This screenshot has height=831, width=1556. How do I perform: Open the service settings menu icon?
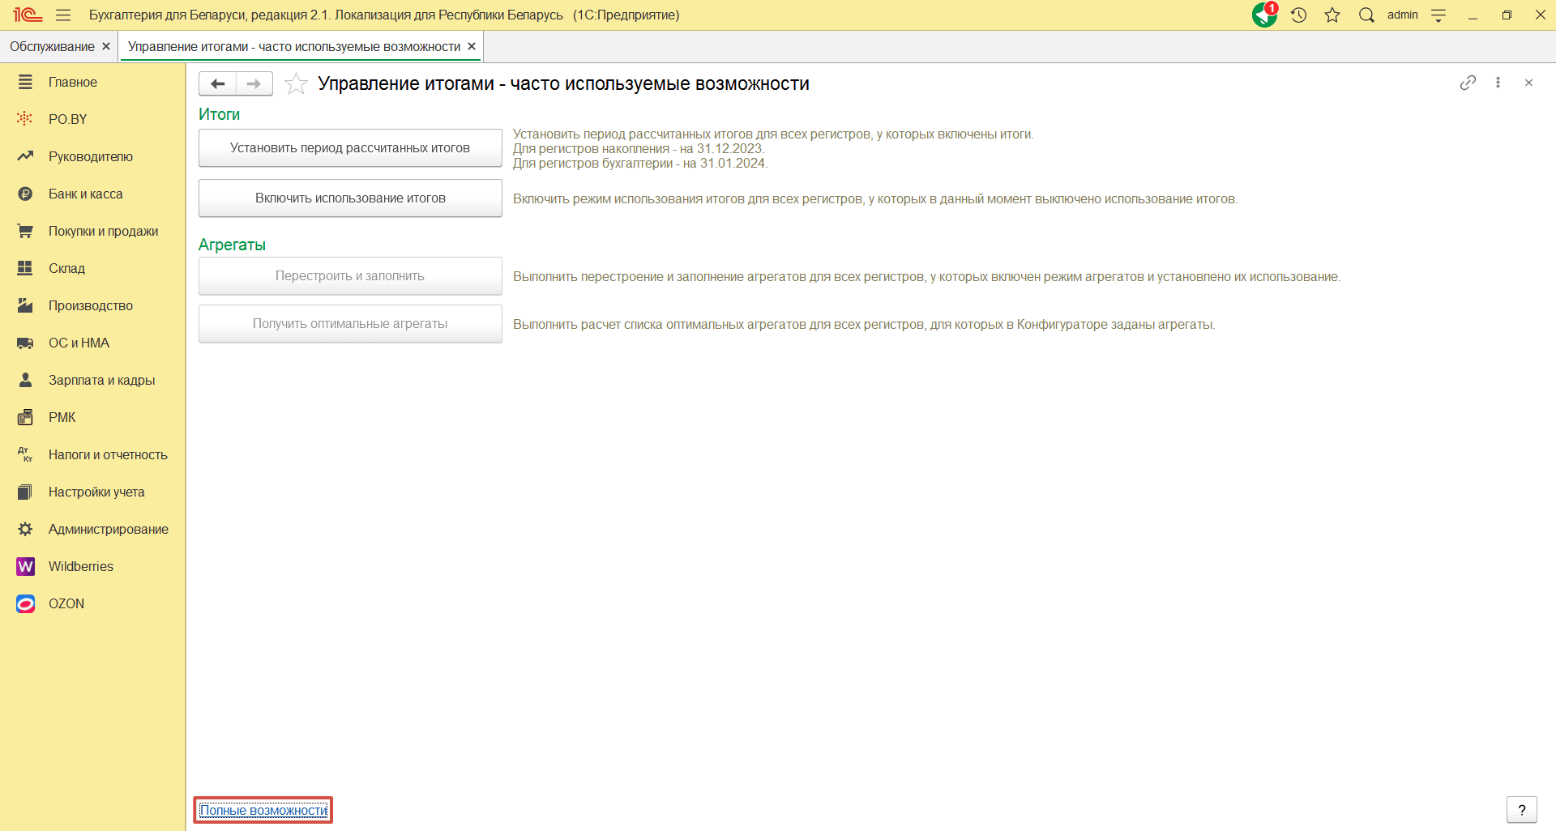click(x=1439, y=15)
